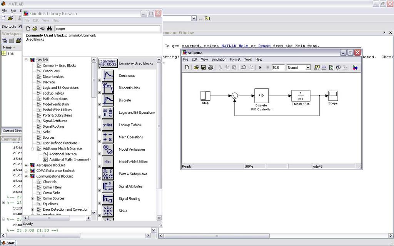Expand the Aerospace Blockset node

[x=26, y=165]
